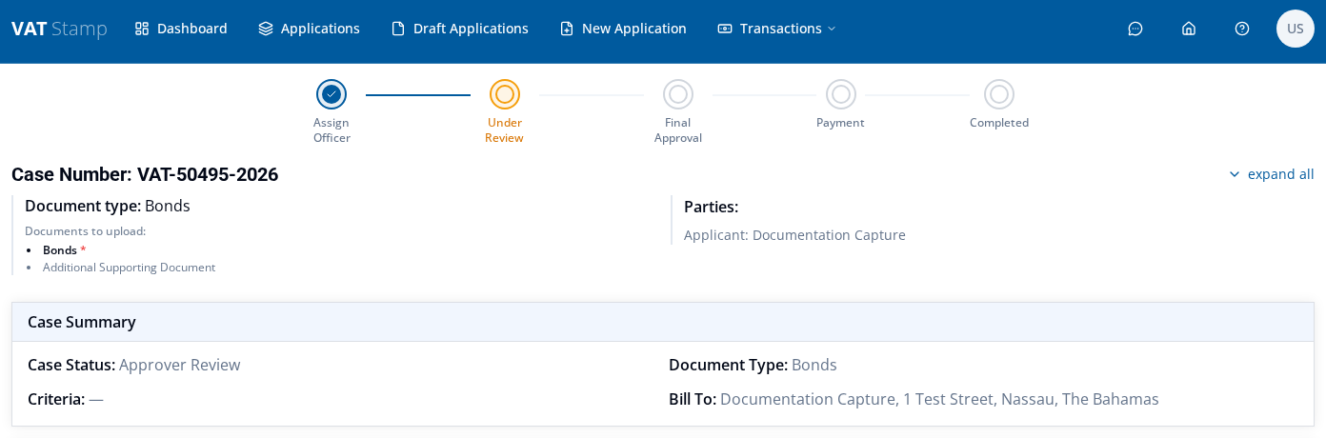Open the Dashboard page
Viewport: 1326px width, 438px height.
click(181, 29)
